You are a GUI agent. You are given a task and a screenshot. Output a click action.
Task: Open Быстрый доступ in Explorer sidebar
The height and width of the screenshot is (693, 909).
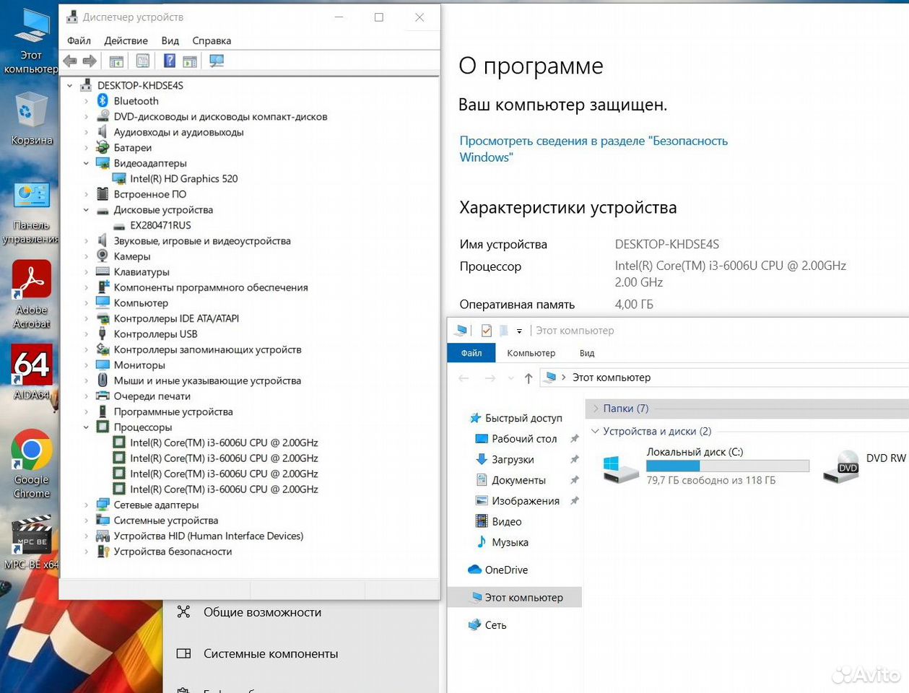coord(523,418)
